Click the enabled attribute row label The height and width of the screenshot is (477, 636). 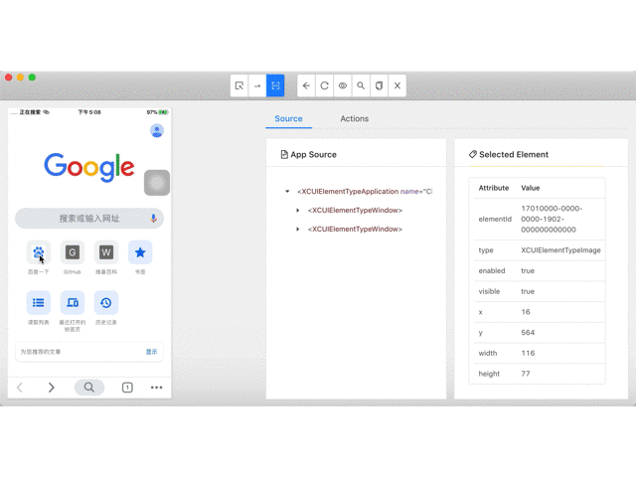point(492,270)
